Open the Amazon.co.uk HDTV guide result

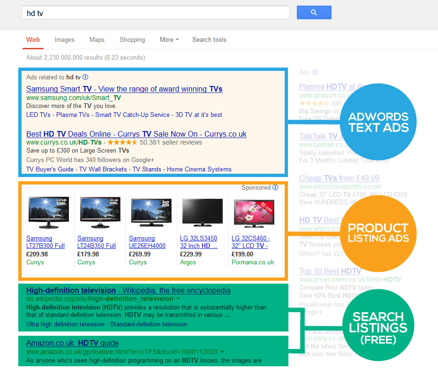[x=72, y=343]
